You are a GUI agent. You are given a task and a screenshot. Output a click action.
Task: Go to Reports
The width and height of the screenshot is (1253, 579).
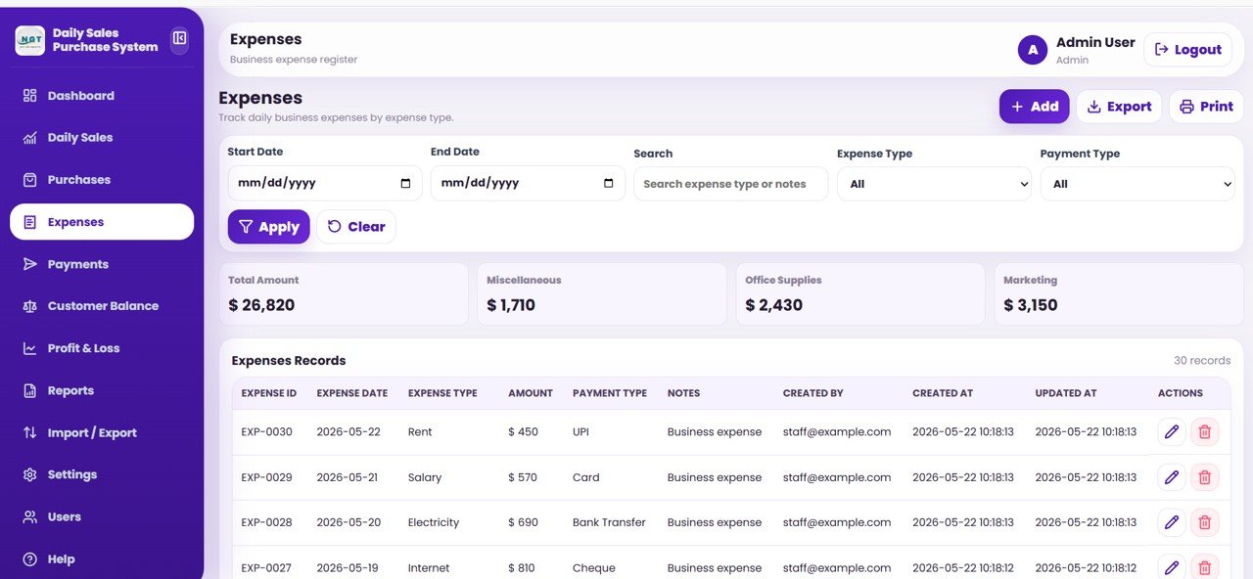(102, 390)
